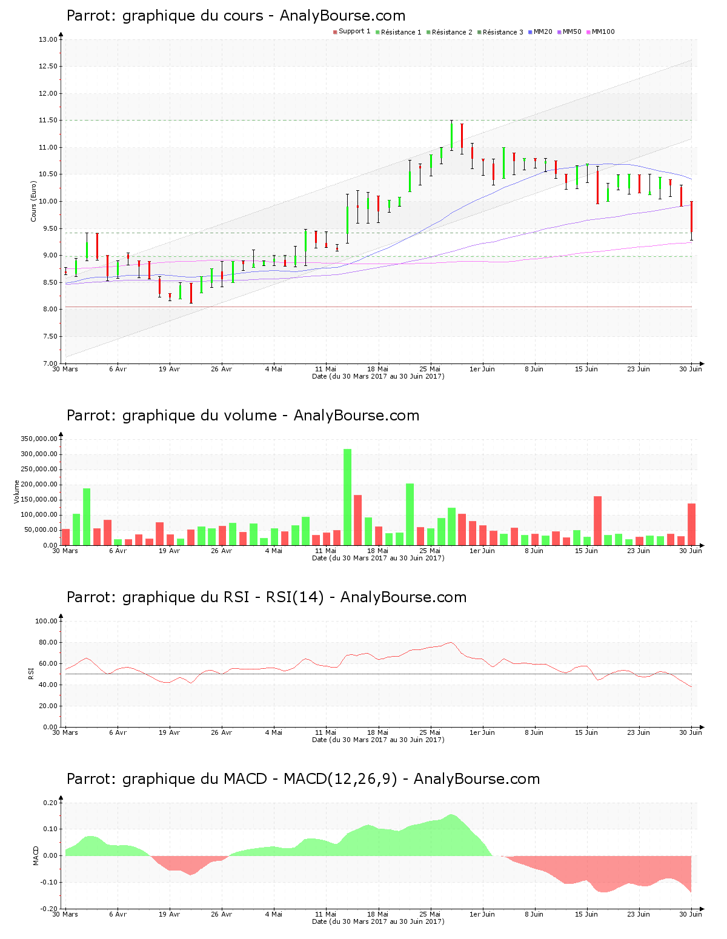The image size is (727, 939).
Task: Click the 'MACD' vertical axis label
Action: point(36,855)
